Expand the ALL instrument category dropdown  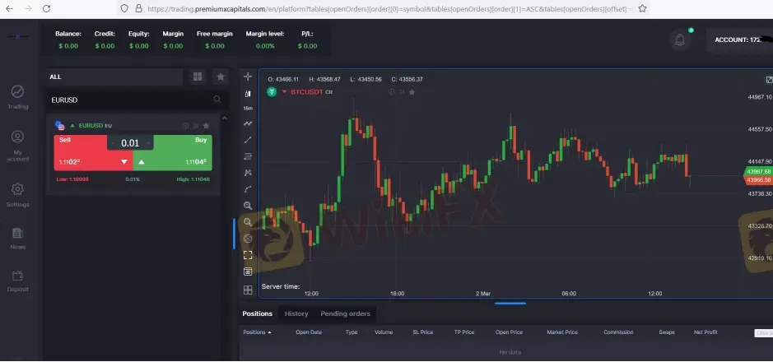(114, 77)
